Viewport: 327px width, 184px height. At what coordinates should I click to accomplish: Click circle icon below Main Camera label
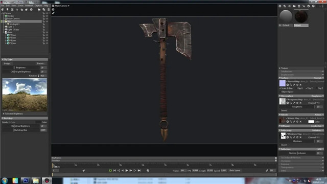point(53,9)
